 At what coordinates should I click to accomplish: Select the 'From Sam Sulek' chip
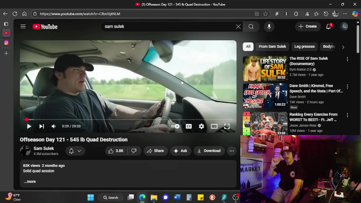[x=272, y=47]
